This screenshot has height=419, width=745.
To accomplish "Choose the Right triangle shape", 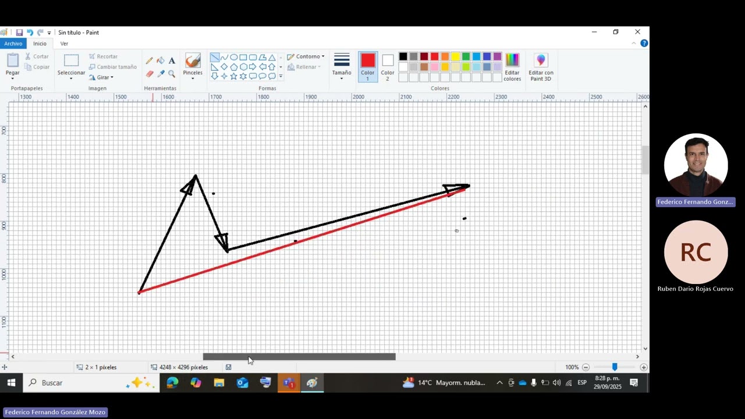I will click(x=215, y=66).
